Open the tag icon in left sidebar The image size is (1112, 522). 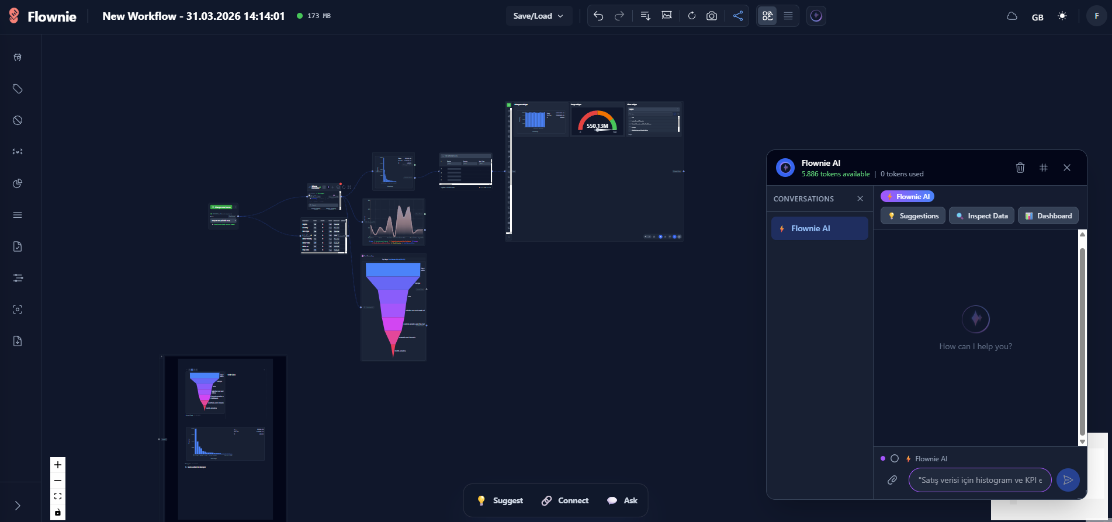click(x=18, y=89)
